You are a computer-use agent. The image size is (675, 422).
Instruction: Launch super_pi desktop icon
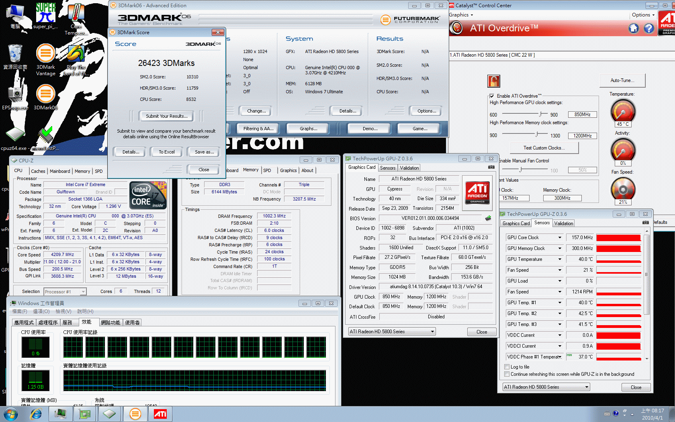click(x=45, y=16)
